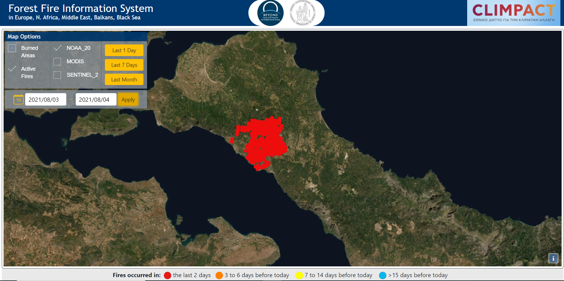This screenshot has height=281, width=564.
Task: Uncheck the Active Fires layer
Action: coord(12,69)
